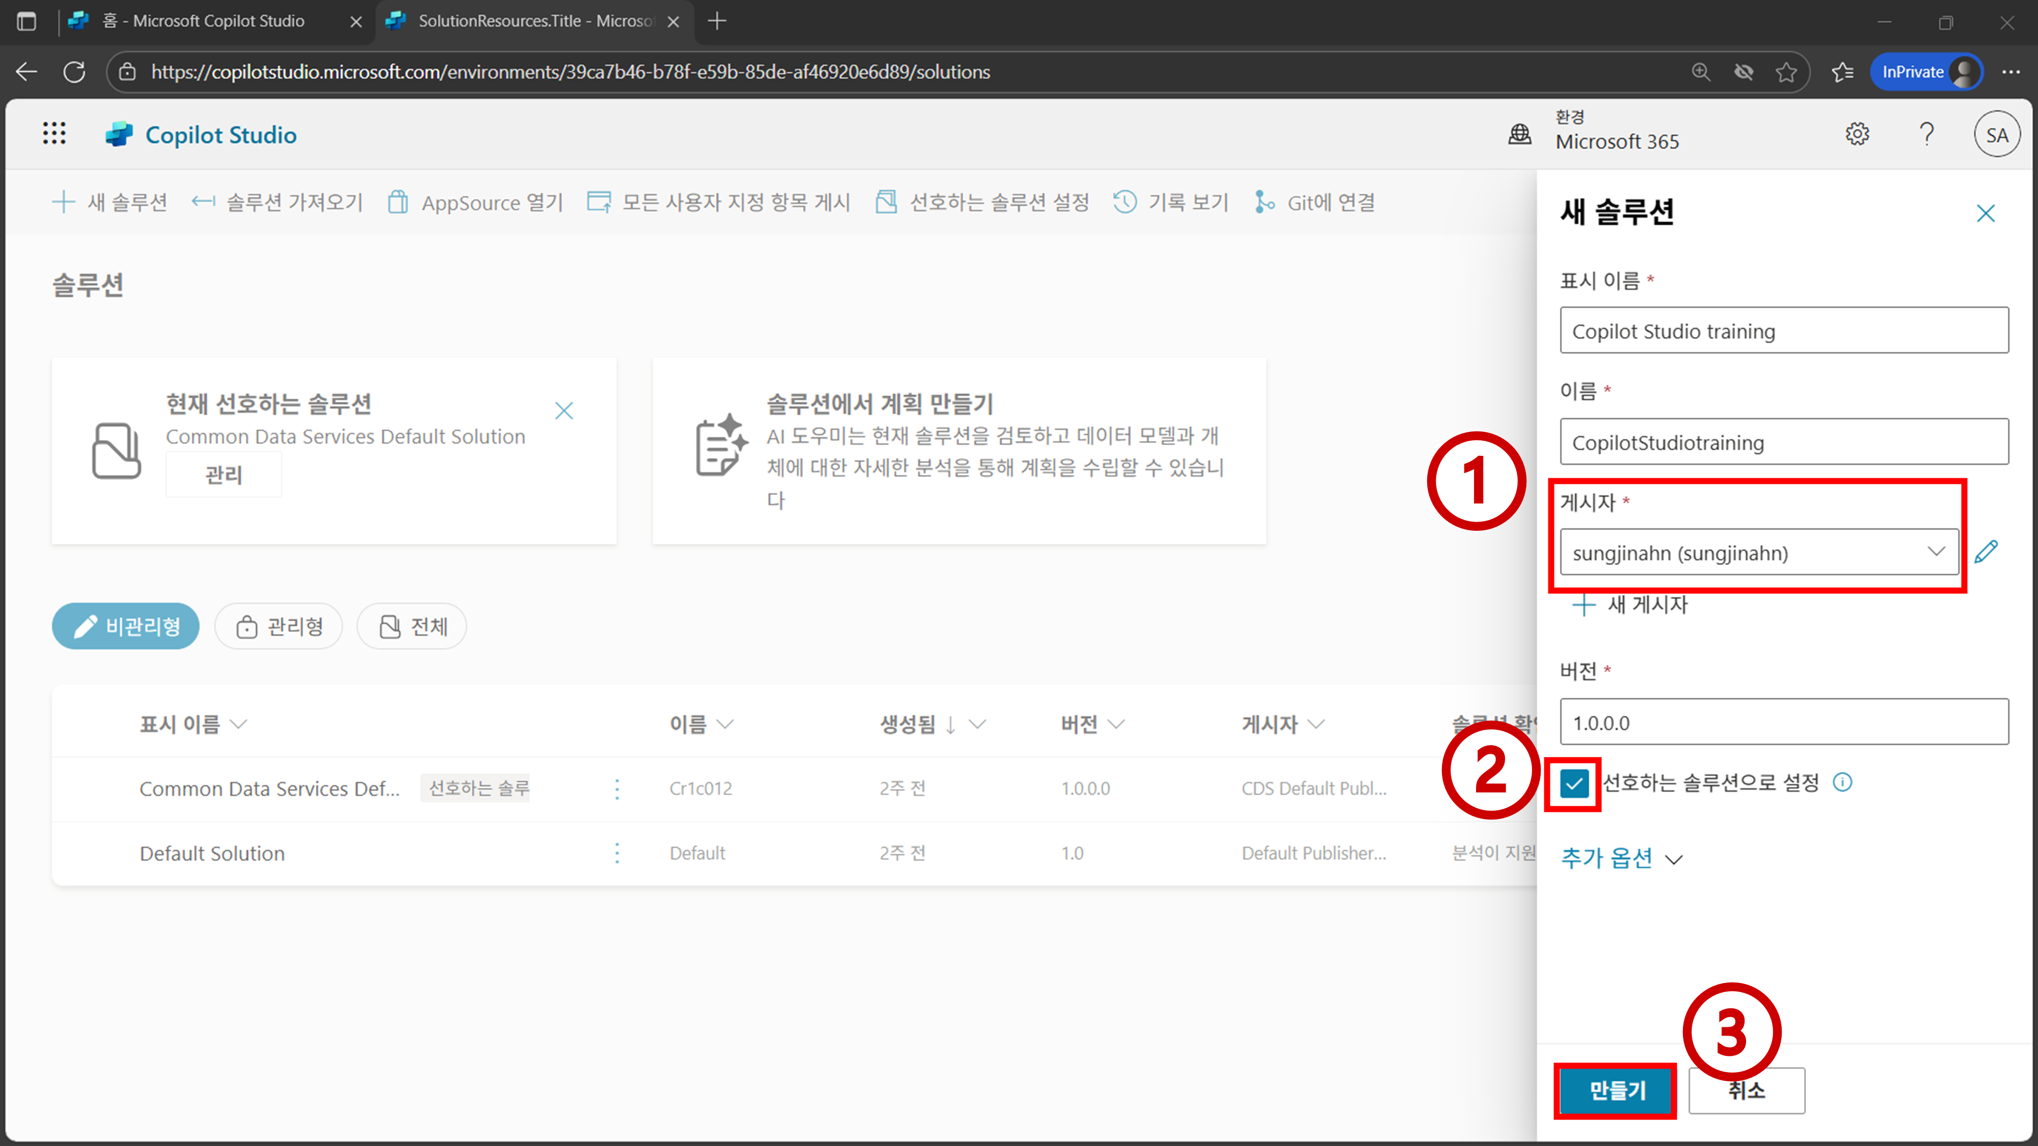The width and height of the screenshot is (2038, 1146).
Task: Open more options for Default Solution row
Action: 617,853
